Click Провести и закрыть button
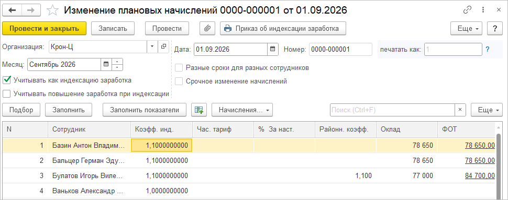This screenshot has height=200, width=508. 45,28
